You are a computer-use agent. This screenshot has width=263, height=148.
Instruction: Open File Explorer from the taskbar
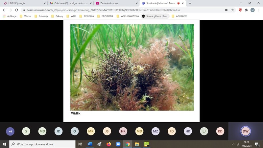(x=137, y=144)
